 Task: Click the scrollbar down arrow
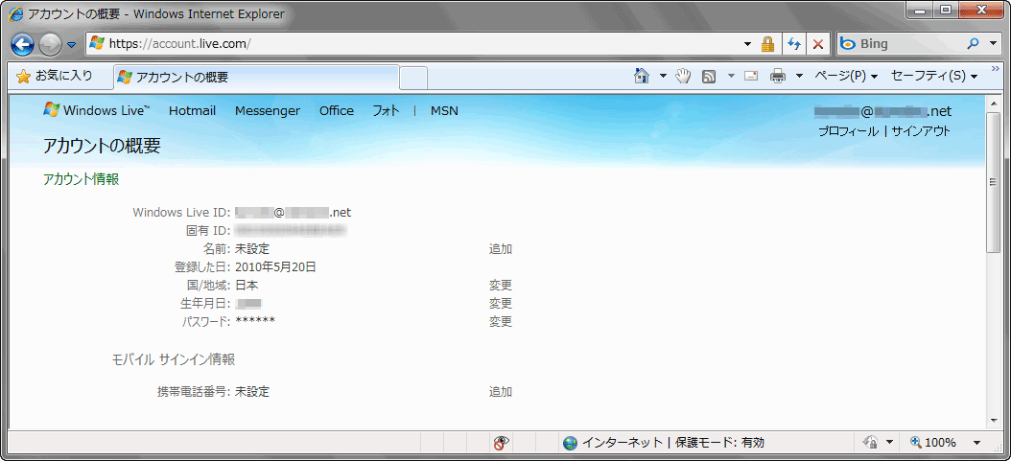coord(994,421)
